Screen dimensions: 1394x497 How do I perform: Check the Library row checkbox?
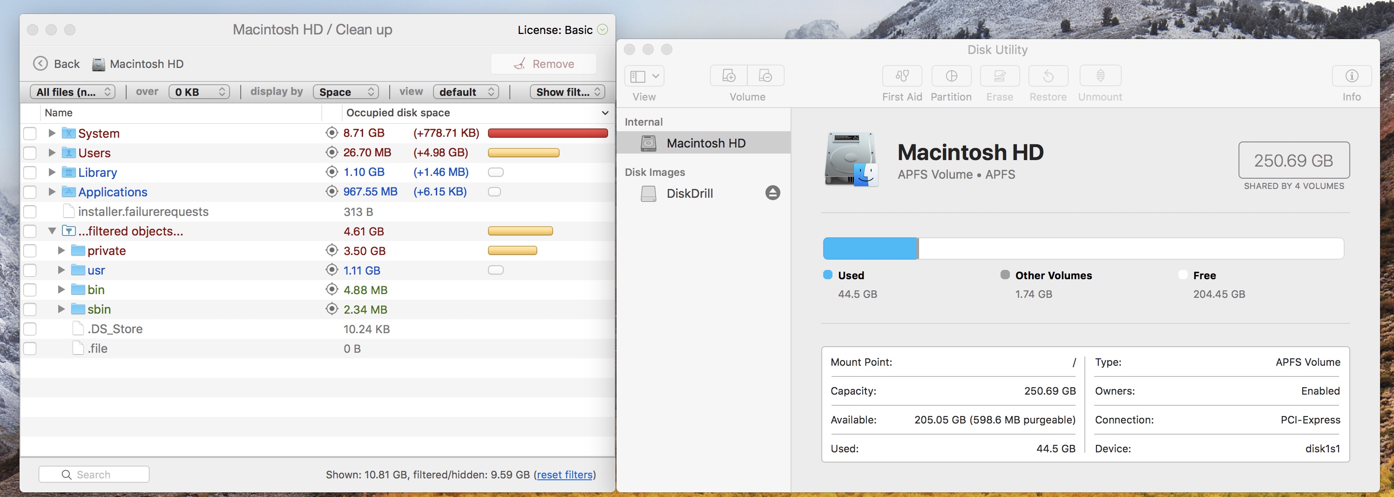click(x=30, y=172)
